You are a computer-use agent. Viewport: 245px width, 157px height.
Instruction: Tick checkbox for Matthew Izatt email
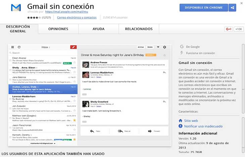tap(10, 118)
